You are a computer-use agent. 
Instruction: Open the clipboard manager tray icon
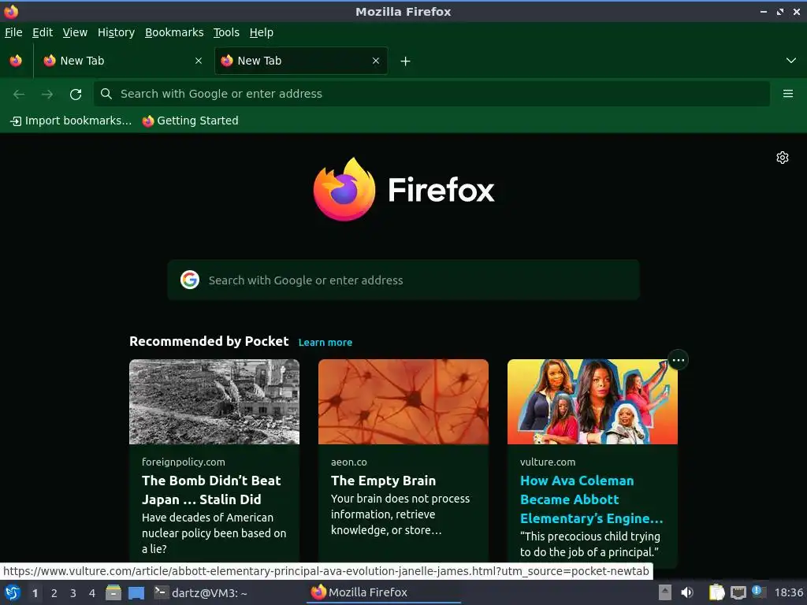tap(716, 592)
